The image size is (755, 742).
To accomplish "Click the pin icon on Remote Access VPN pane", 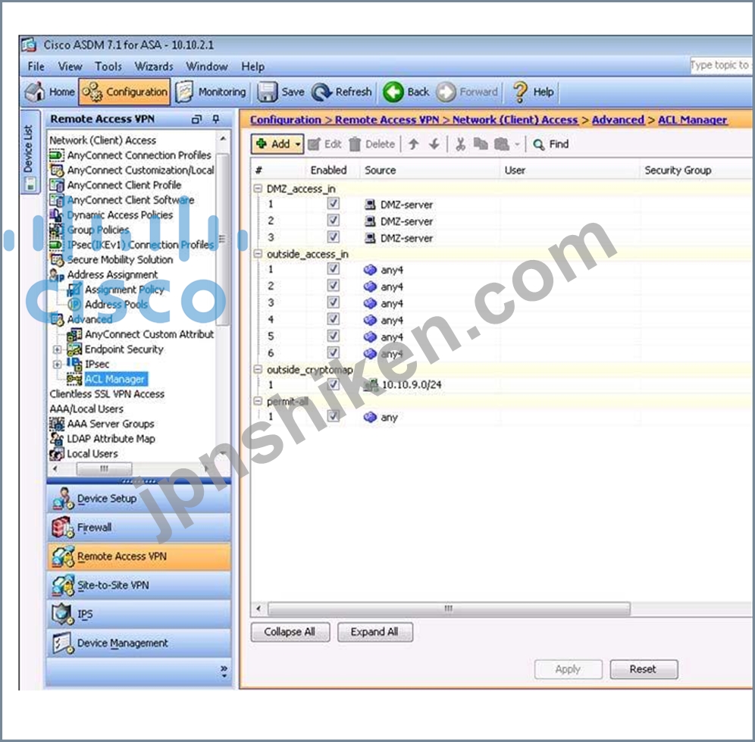I will tap(216, 119).
